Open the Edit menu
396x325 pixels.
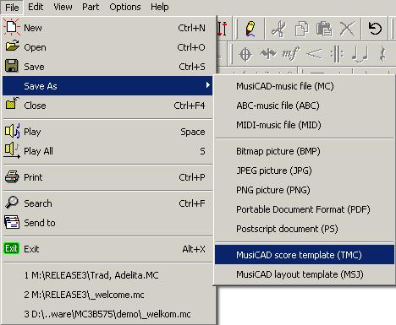[x=36, y=7]
